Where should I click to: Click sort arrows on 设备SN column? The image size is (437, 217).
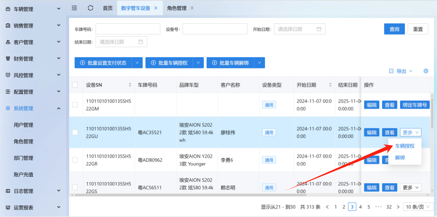click(130, 85)
